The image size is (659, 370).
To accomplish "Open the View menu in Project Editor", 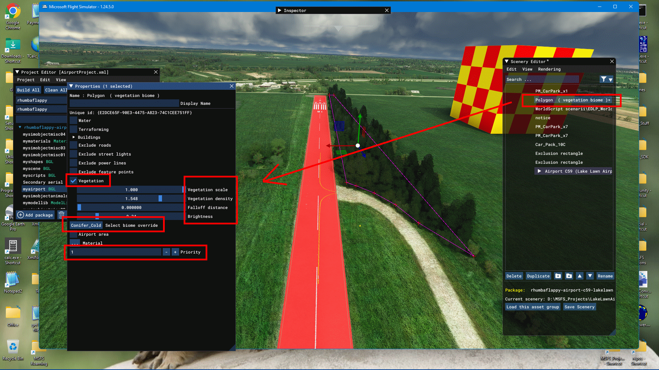I will [61, 80].
